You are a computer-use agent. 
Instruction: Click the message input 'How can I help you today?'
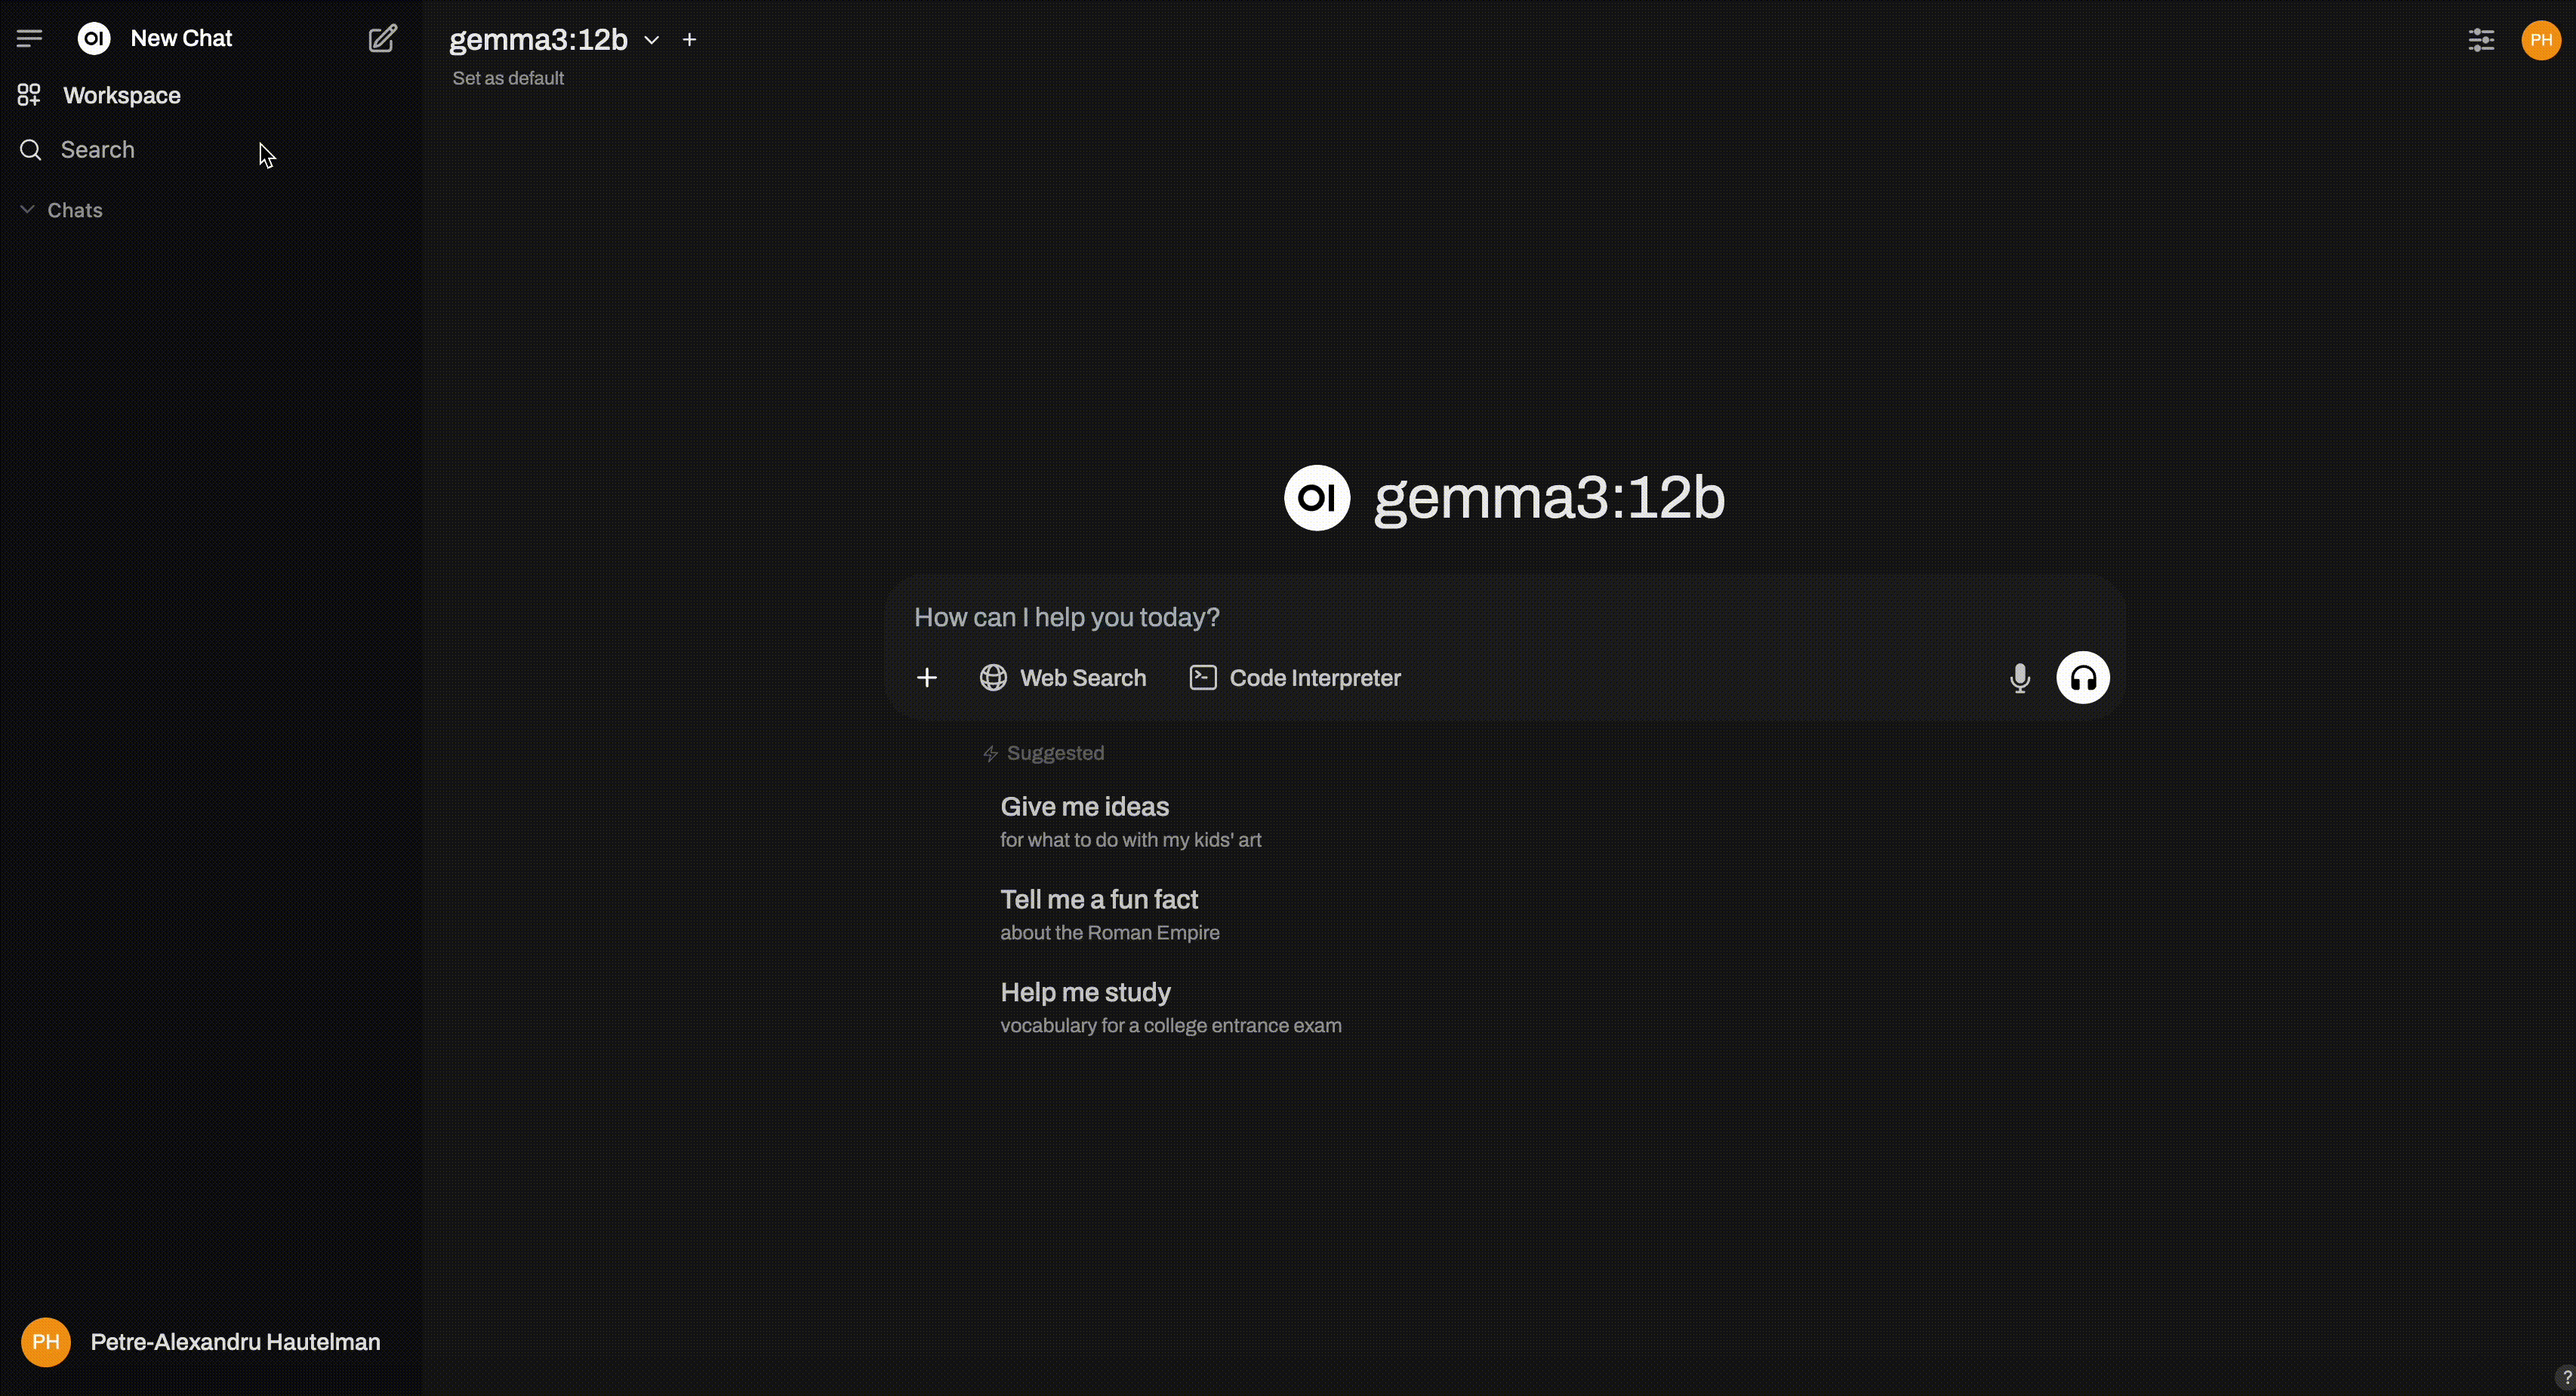click(x=1505, y=617)
